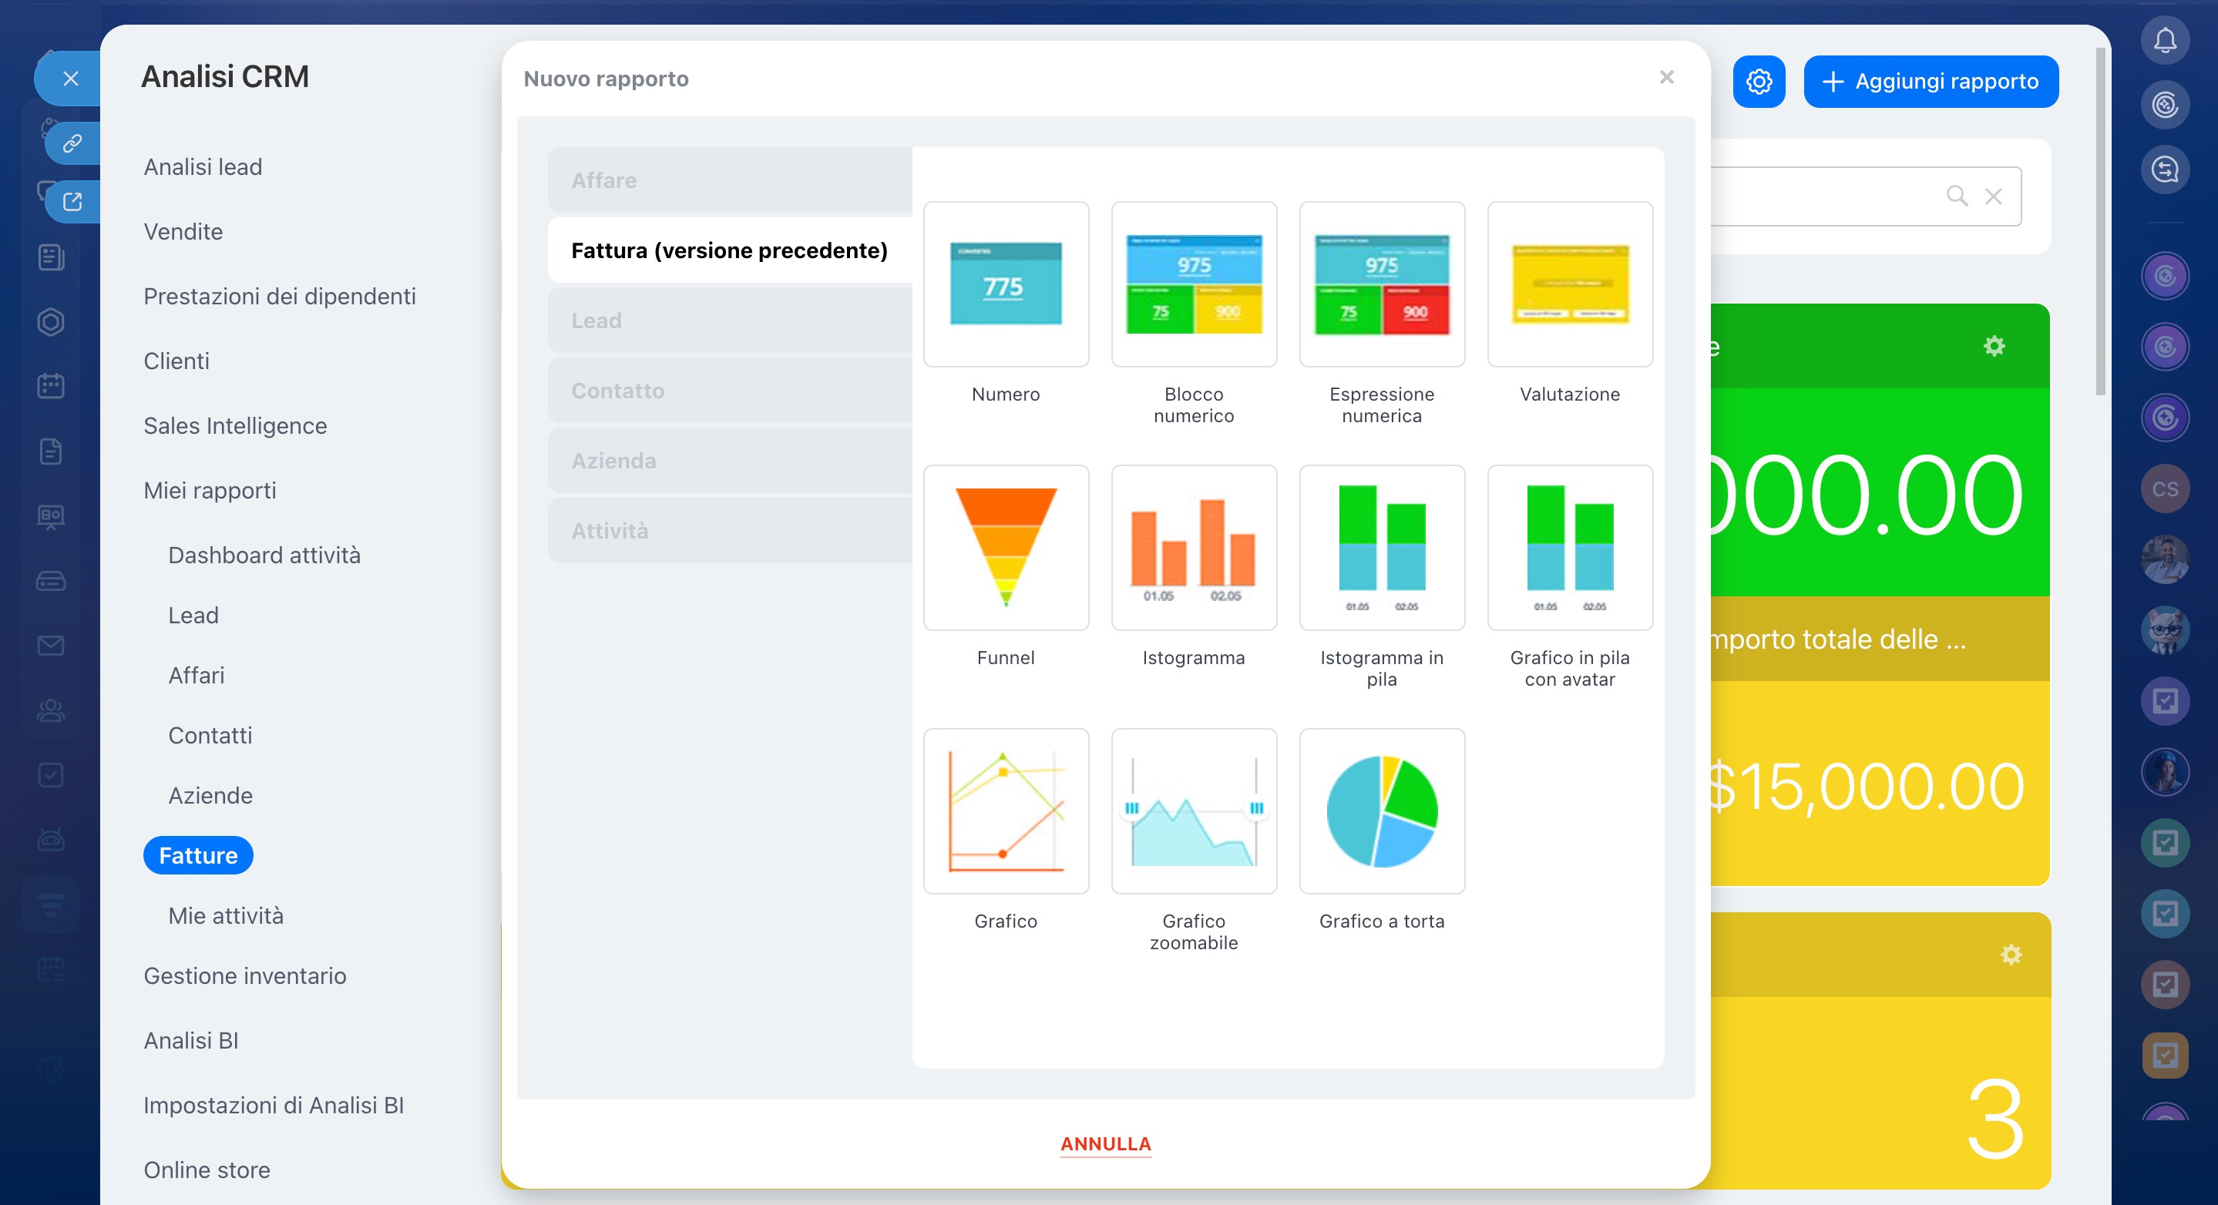Select the Funnel report type
This screenshot has width=2218, height=1205.
(1006, 548)
